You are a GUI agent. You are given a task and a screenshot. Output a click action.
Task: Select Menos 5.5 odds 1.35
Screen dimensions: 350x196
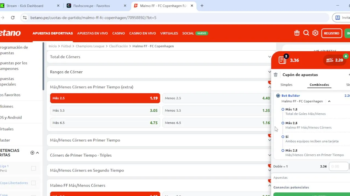click(x=217, y=111)
